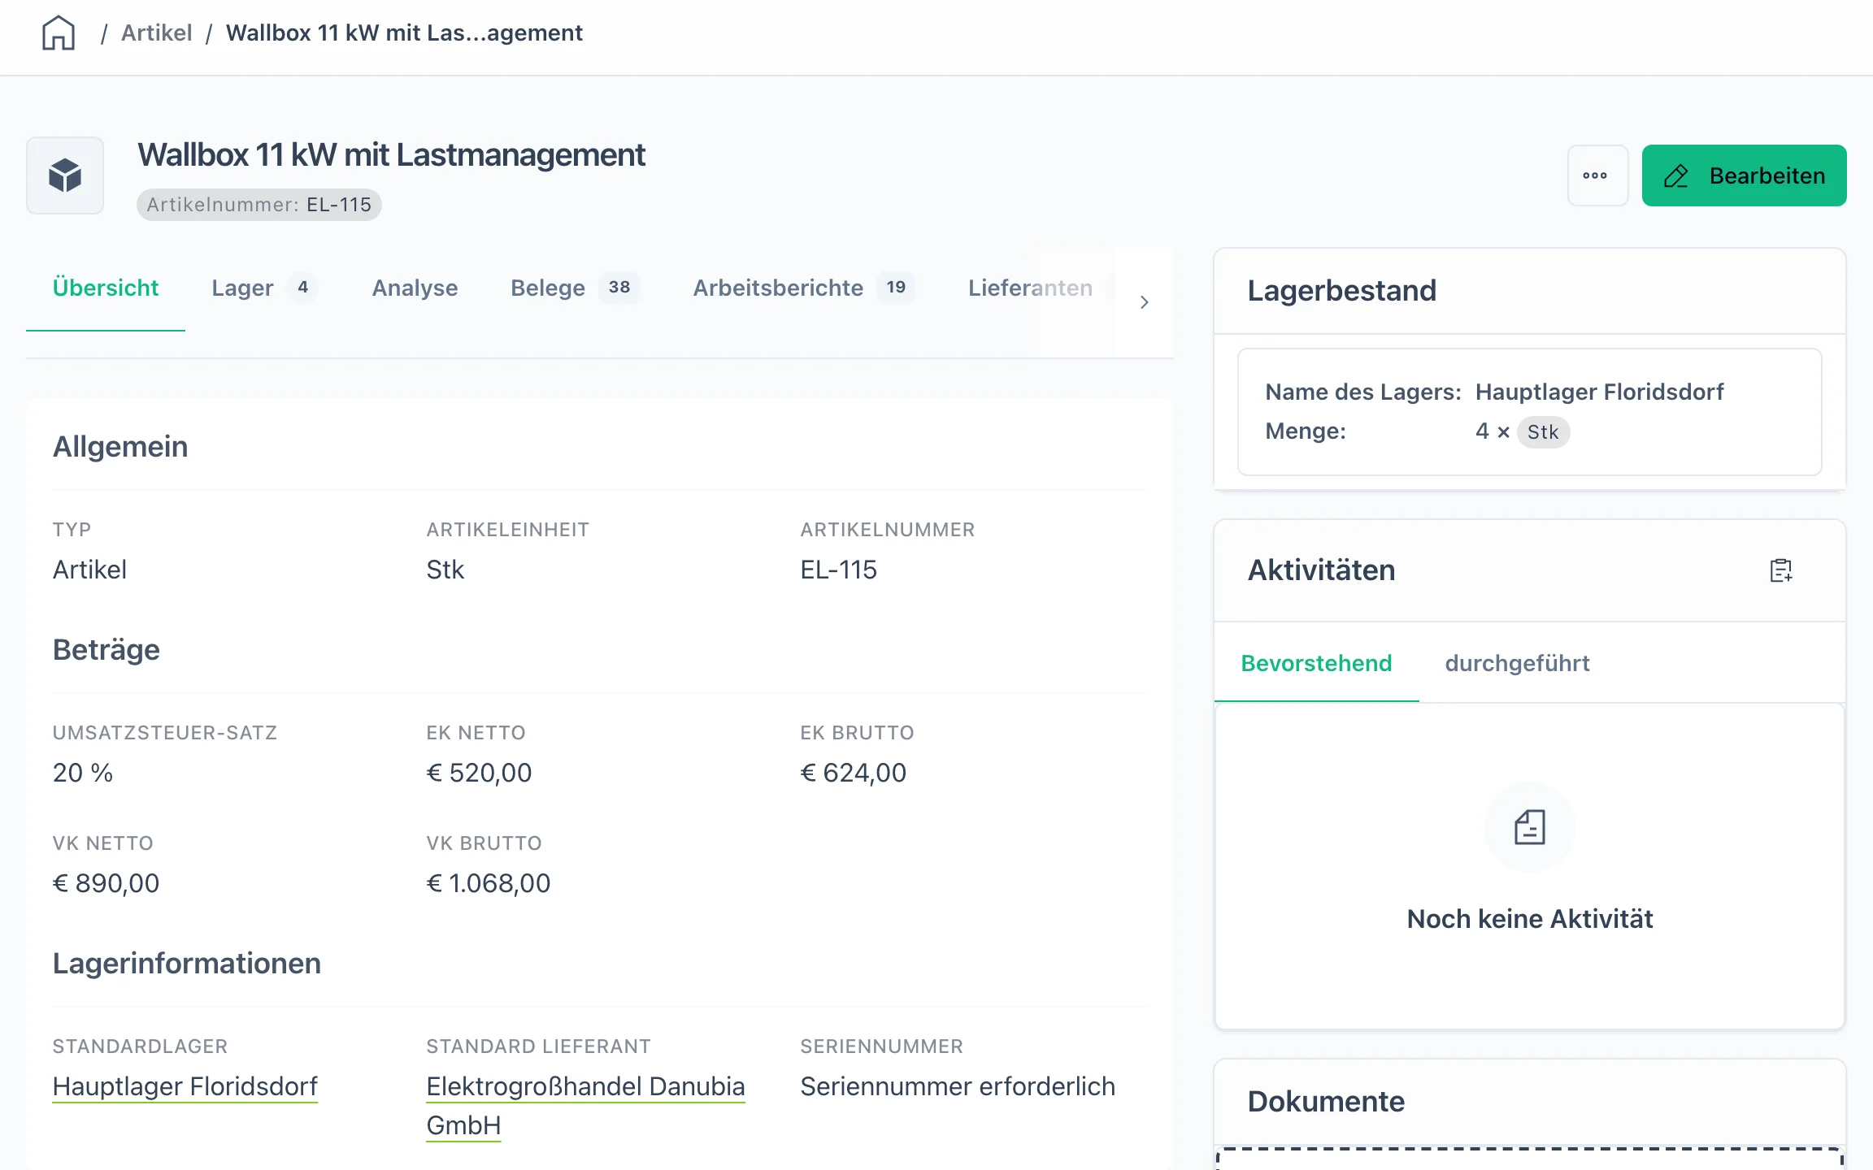Viewport: 1873px width, 1170px height.
Task: Open the Analyse tab
Action: (415, 288)
